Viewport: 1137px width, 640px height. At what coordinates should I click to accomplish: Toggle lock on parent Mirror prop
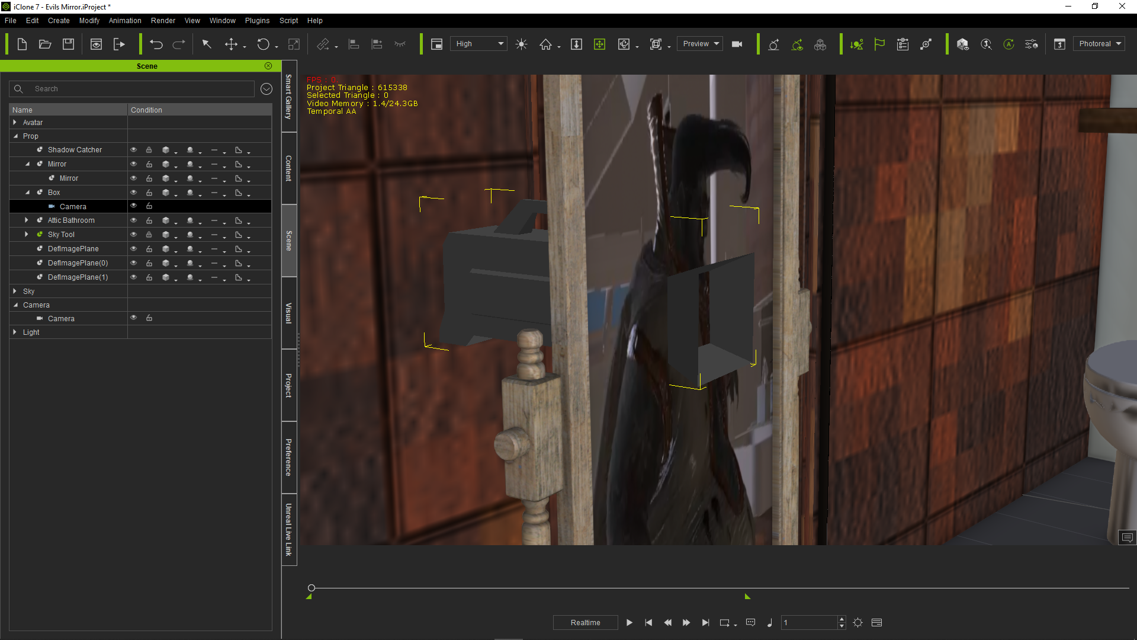point(149,164)
